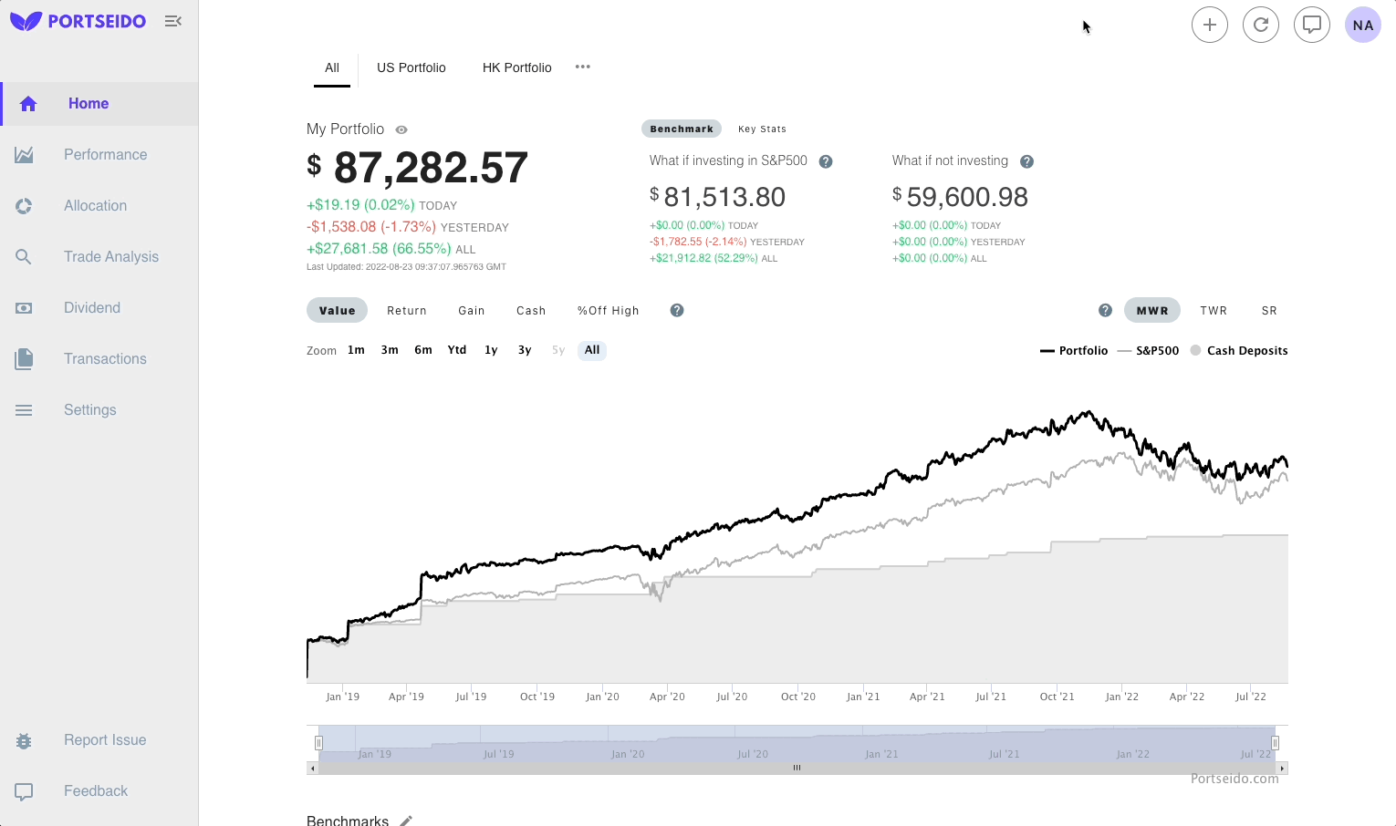Switch to the HK Portfolio tab
The image size is (1396, 826).
[517, 67]
